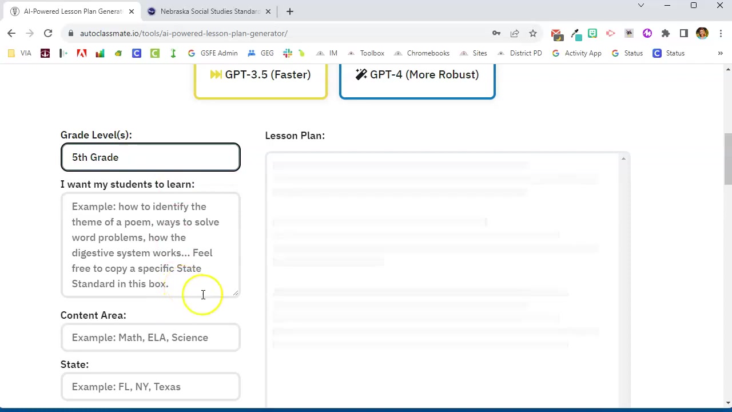Select the GPT-4 (More Robust) model option
Viewport: 732px width, 412px height.
(417, 76)
